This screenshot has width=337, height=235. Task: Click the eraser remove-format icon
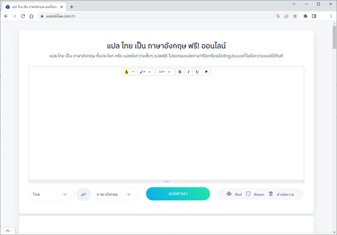pos(206,72)
